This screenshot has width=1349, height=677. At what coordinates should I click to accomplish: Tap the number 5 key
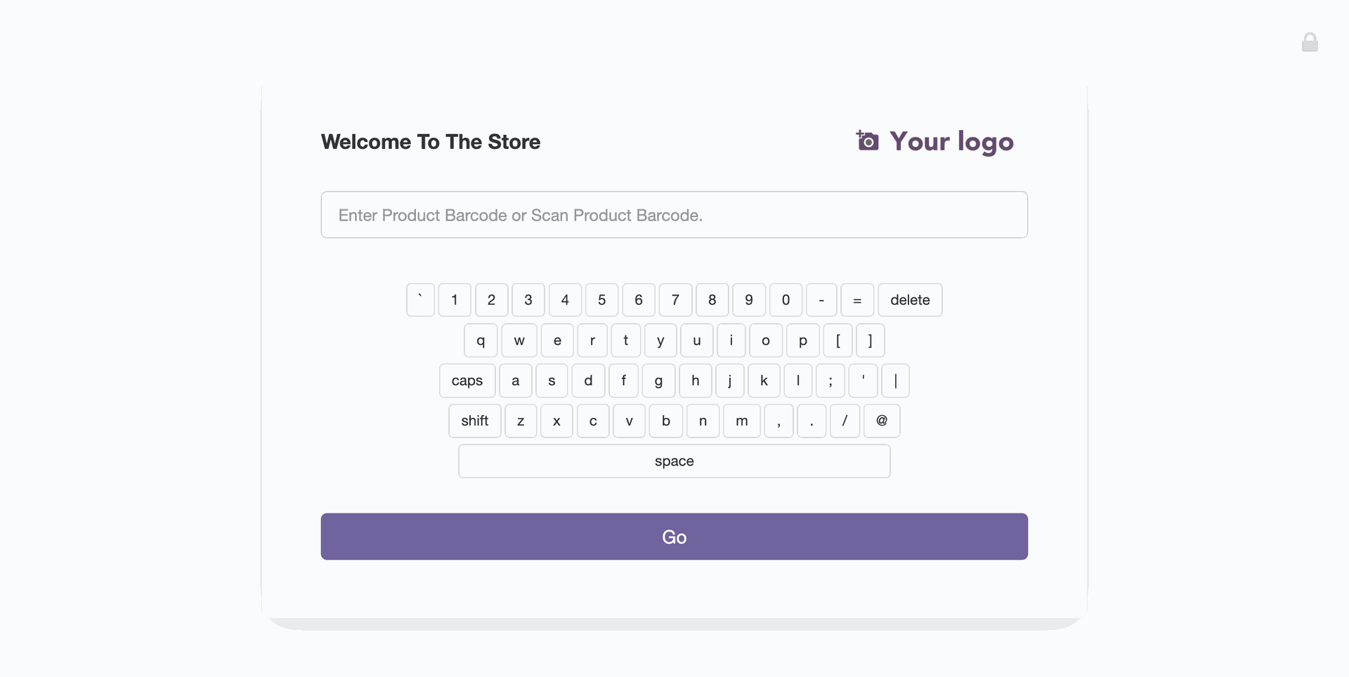(602, 300)
